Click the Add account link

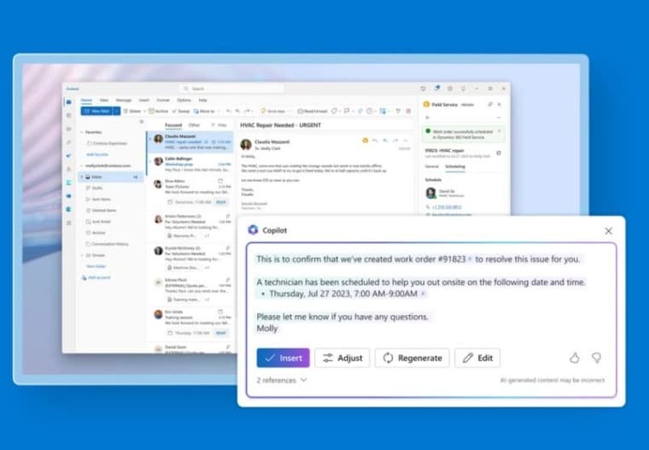96,278
